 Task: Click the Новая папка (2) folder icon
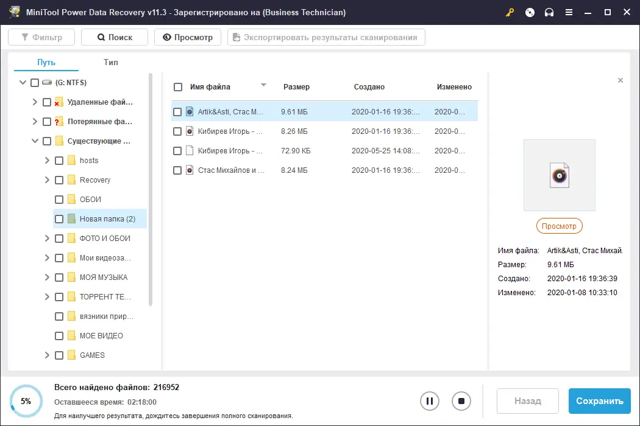point(71,219)
